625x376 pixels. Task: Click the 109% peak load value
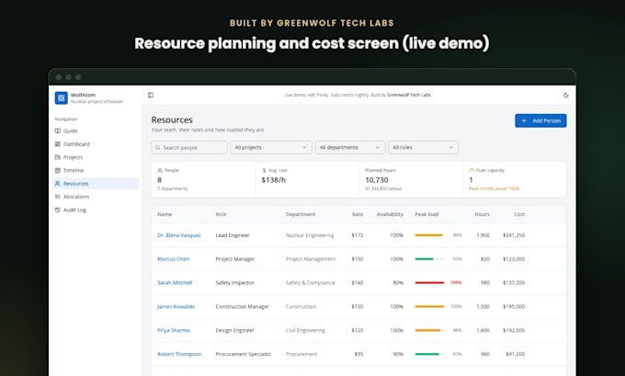[456, 283]
